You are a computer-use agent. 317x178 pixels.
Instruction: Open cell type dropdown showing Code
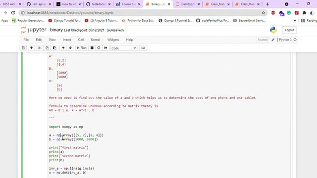(x=124, y=48)
